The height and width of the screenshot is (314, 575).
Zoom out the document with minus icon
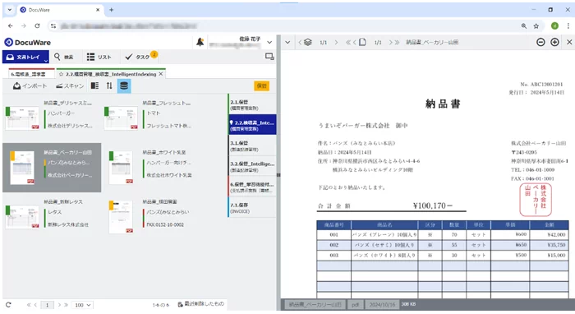point(540,42)
